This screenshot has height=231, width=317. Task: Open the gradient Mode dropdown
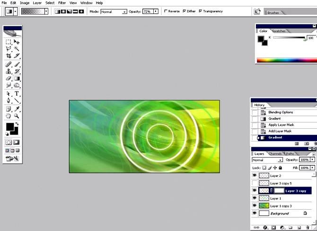pos(114,11)
